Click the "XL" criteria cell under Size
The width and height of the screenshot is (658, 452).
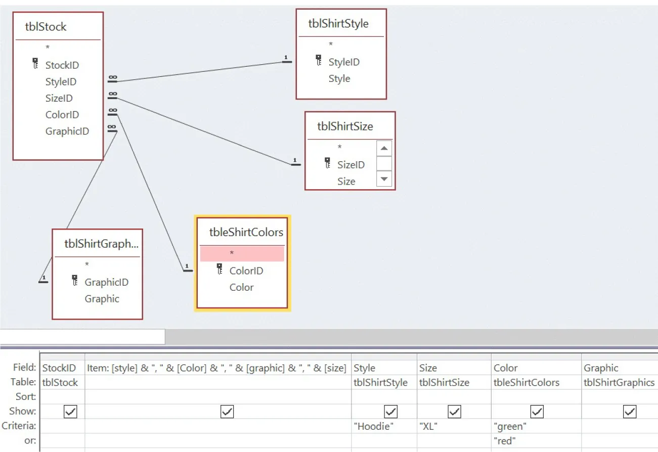coord(454,426)
